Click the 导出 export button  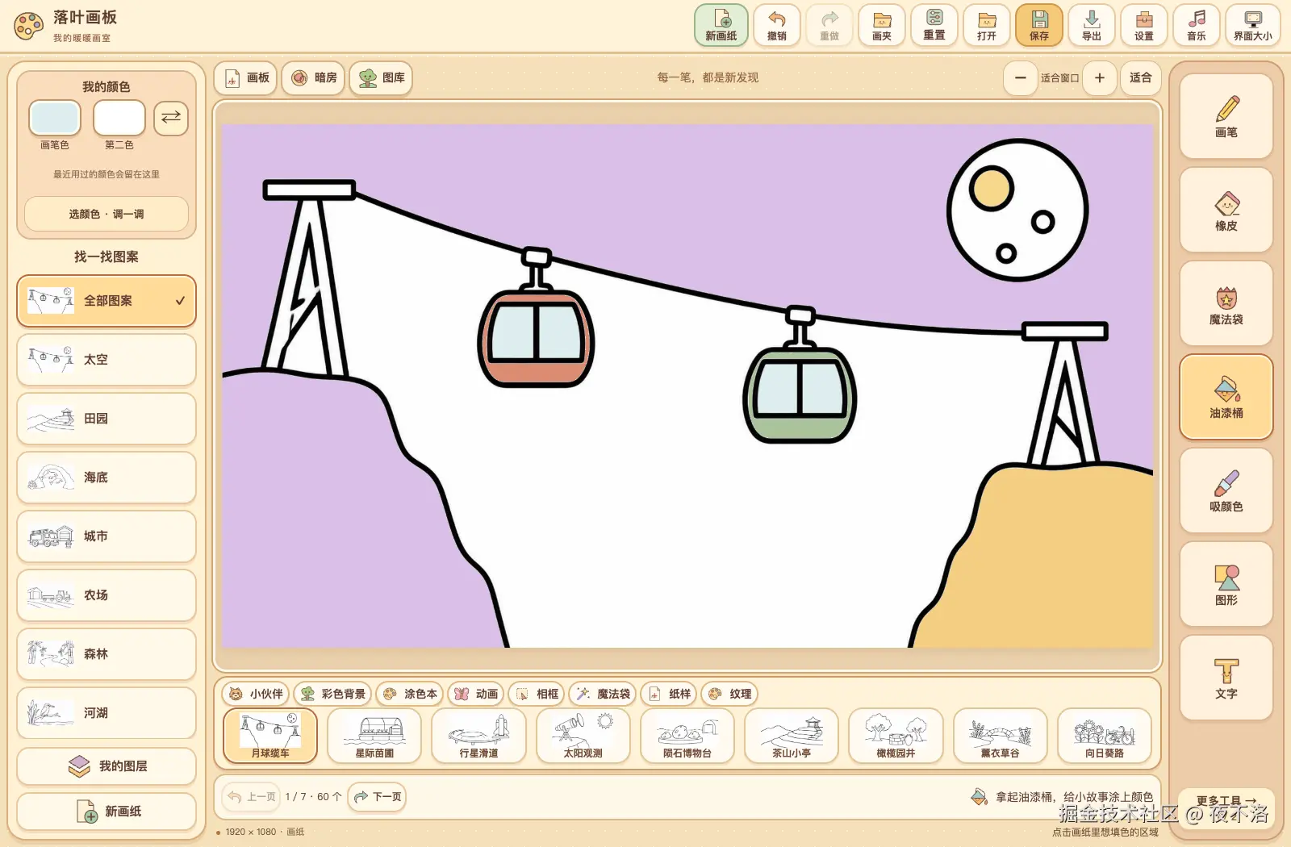[1092, 25]
